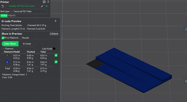Viewport: 187px width, 102px height.
Task: Open the Bed type dropdown
Action: click(29, 12)
